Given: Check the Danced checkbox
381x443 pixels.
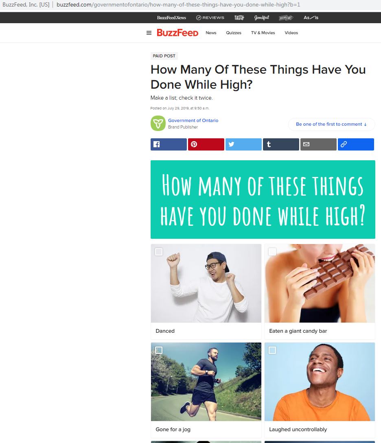Looking at the screenshot, I should pyautogui.click(x=159, y=252).
